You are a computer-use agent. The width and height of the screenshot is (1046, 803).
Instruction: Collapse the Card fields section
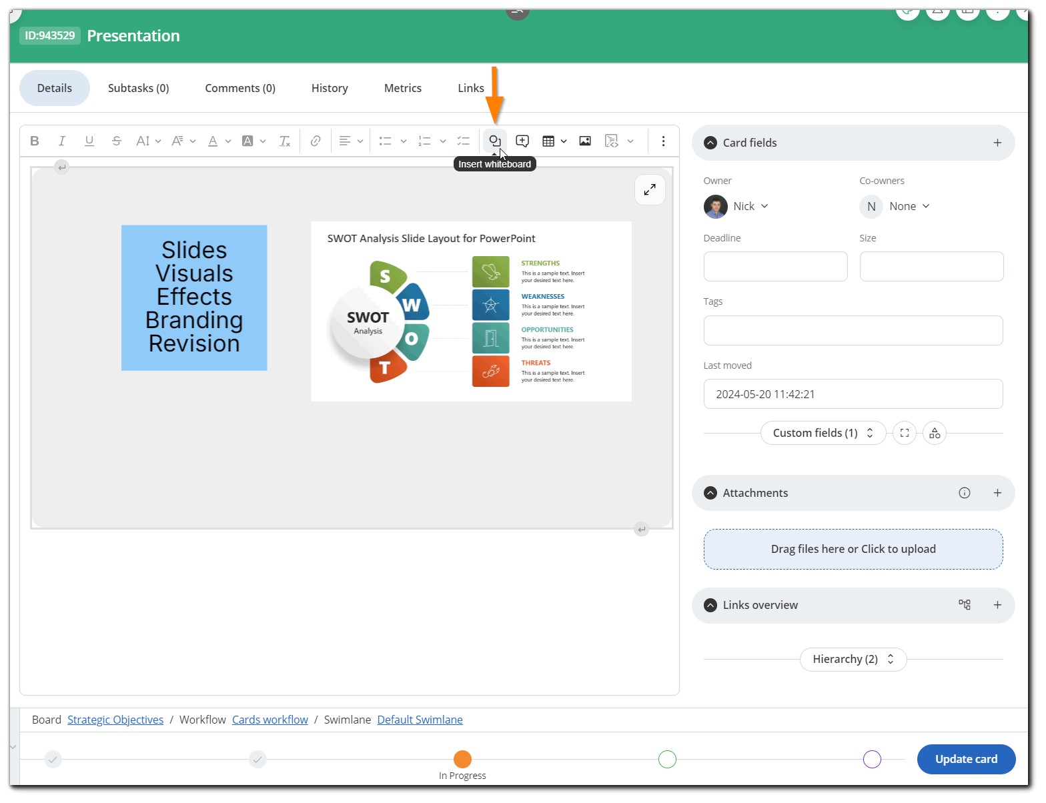(x=710, y=143)
